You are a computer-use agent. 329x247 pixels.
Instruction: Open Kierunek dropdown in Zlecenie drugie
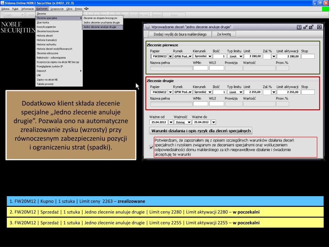coord(210,92)
